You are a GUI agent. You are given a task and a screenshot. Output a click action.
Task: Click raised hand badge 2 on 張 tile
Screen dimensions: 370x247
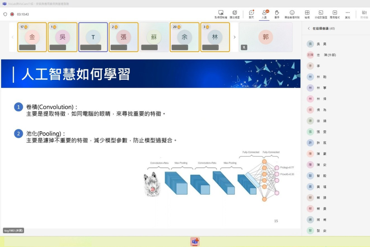(x=115, y=27)
